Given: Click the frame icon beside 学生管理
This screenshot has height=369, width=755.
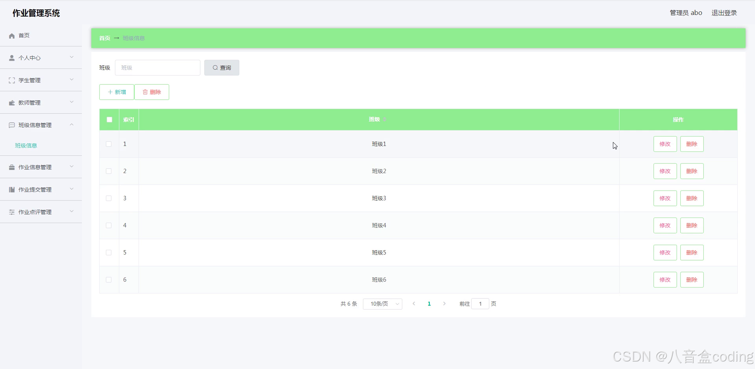Looking at the screenshot, I should [12, 80].
